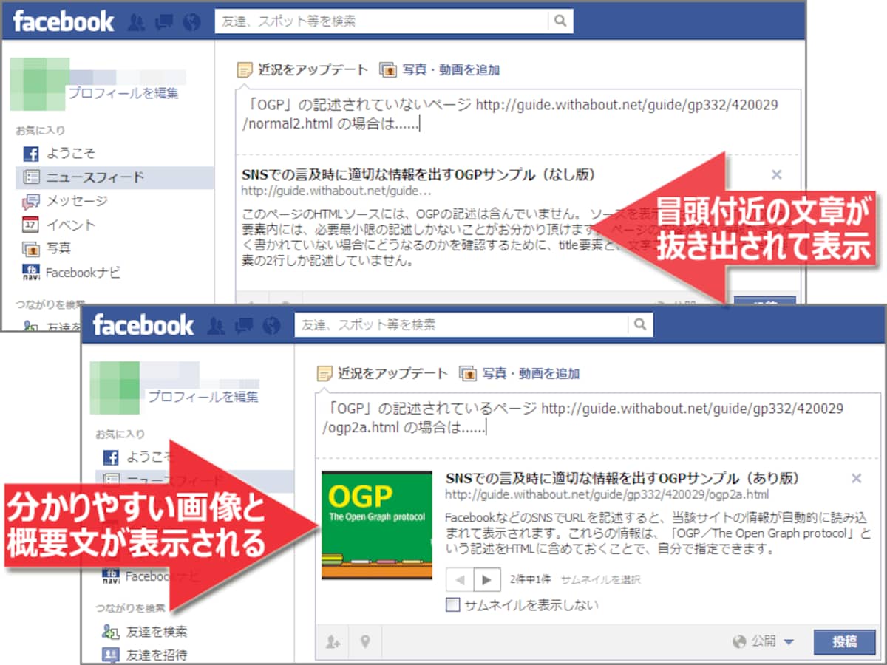Click the icon beside 友達を招待
The height and width of the screenshot is (665, 887).
(111, 655)
